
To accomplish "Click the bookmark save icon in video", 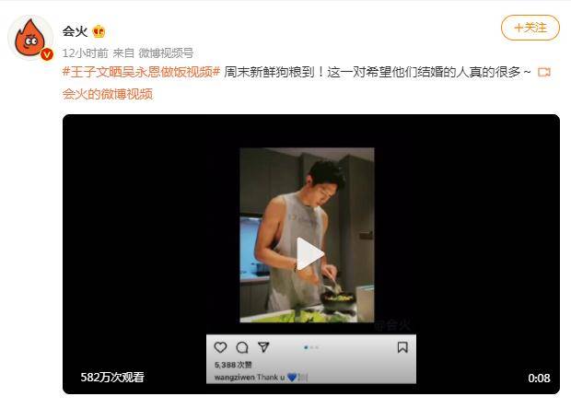I will (402, 347).
